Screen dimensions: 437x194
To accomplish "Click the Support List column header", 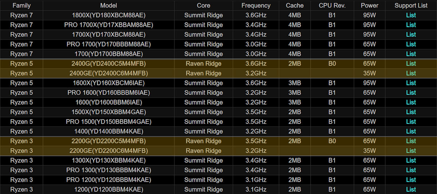I will [411, 5].
